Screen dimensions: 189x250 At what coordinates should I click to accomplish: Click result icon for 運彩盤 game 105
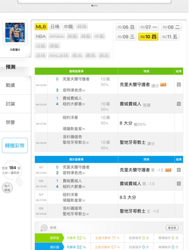click(179, 183)
